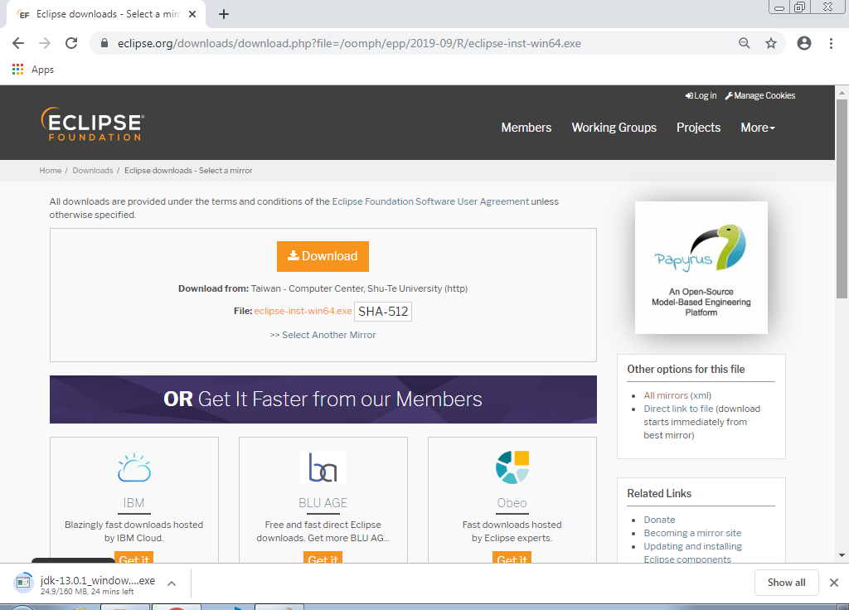Click the browser forward arrow

(x=45, y=43)
